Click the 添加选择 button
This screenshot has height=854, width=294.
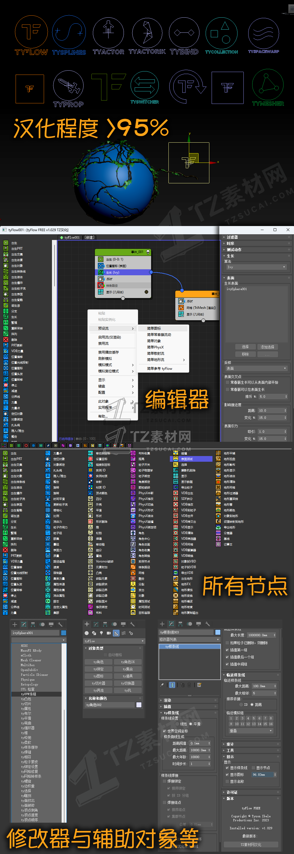coord(267,347)
